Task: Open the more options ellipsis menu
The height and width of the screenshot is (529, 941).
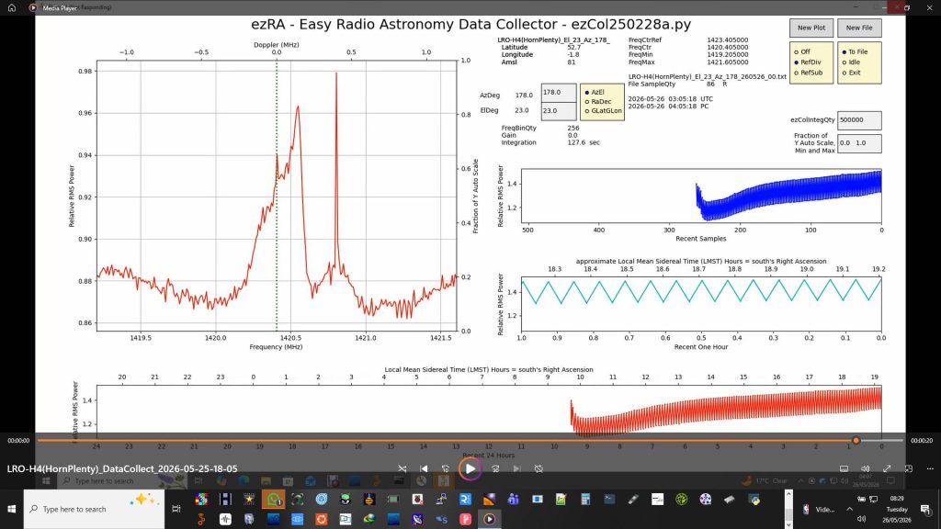Action: pyautogui.click(x=930, y=468)
